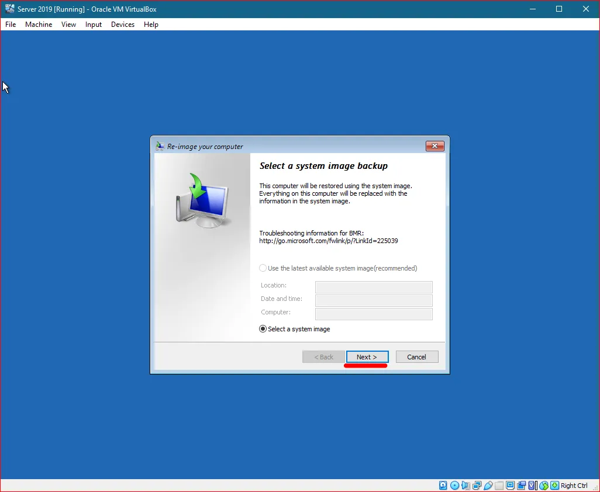Click the Next button
The height and width of the screenshot is (492, 600).
367,356
